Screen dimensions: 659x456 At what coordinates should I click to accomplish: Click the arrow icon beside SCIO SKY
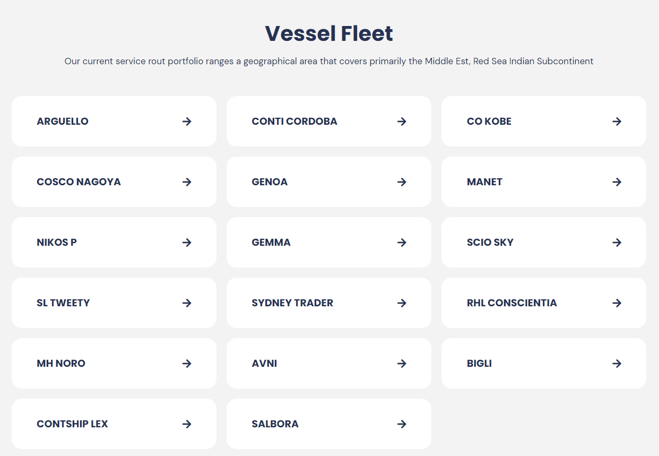(617, 243)
